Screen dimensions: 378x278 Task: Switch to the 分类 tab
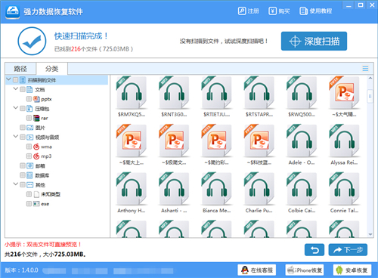(x=52, y=69)
